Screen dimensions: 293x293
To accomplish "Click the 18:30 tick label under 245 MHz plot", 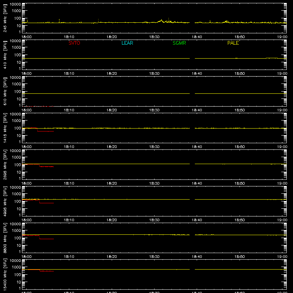I will [154, 37].
